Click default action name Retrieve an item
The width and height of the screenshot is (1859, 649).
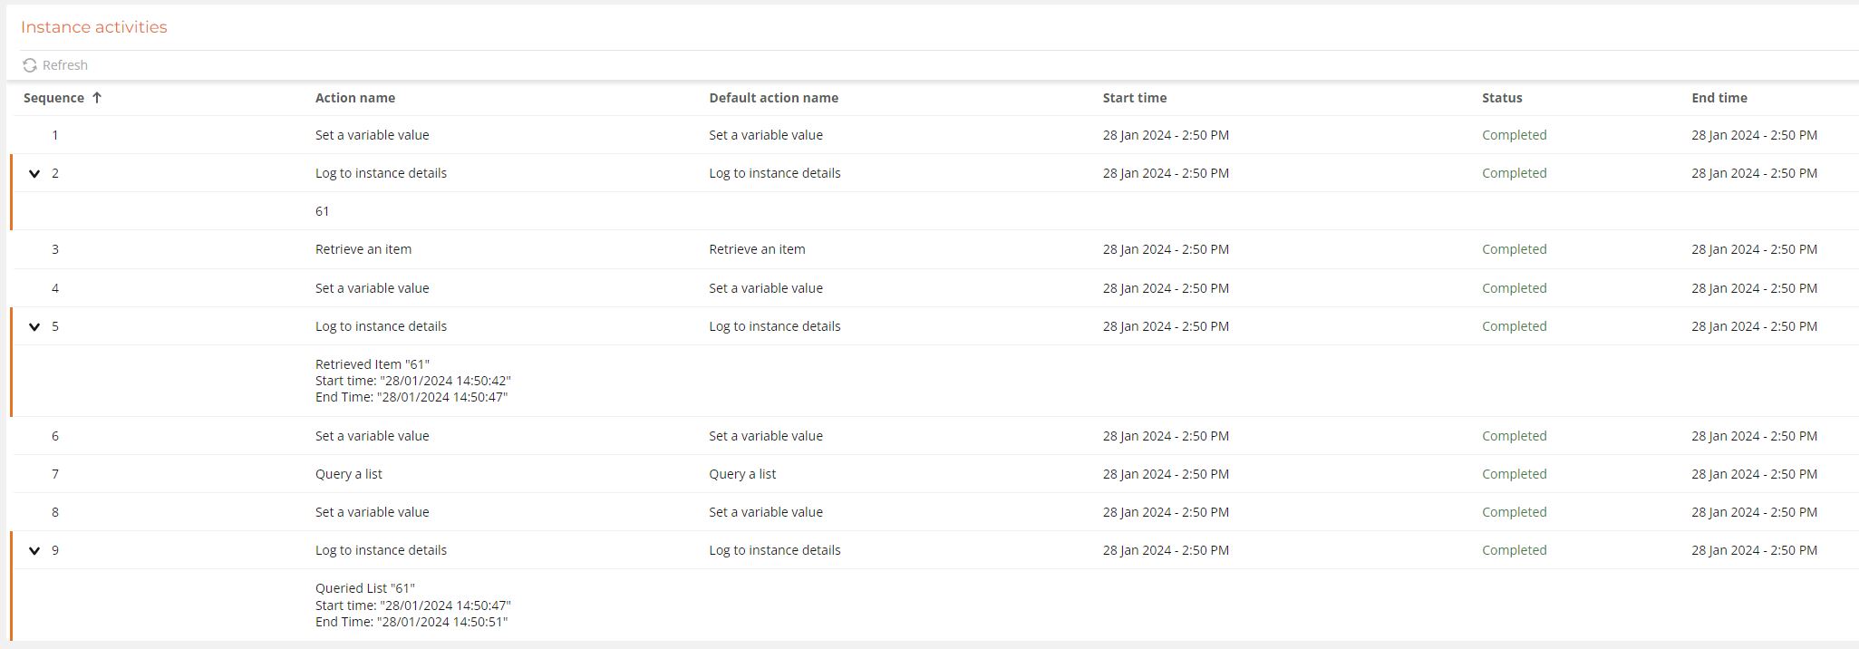pyautogui.click(x=757, y=249)
